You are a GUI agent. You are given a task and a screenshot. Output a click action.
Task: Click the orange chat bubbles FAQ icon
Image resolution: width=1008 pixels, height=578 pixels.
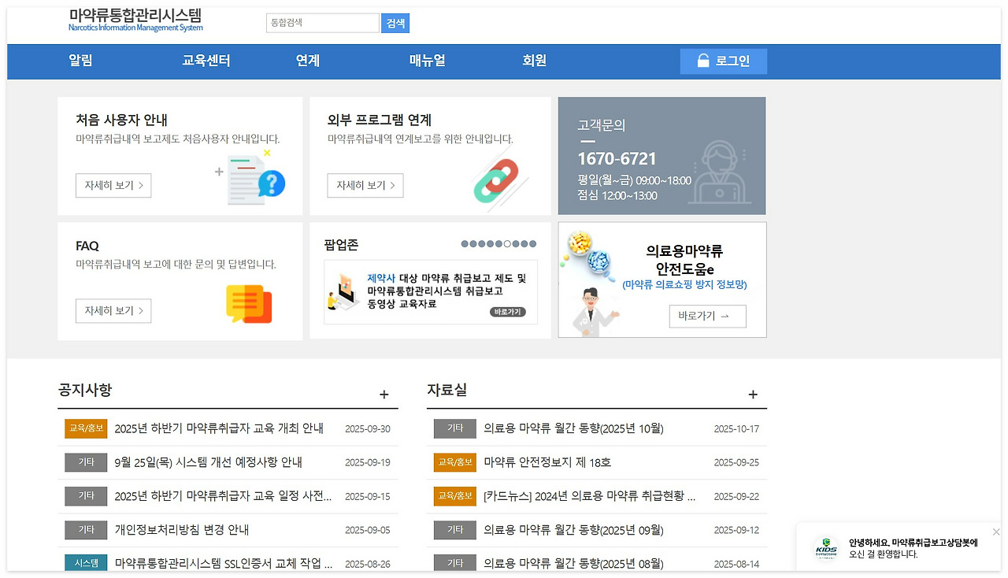click(249, 304)
